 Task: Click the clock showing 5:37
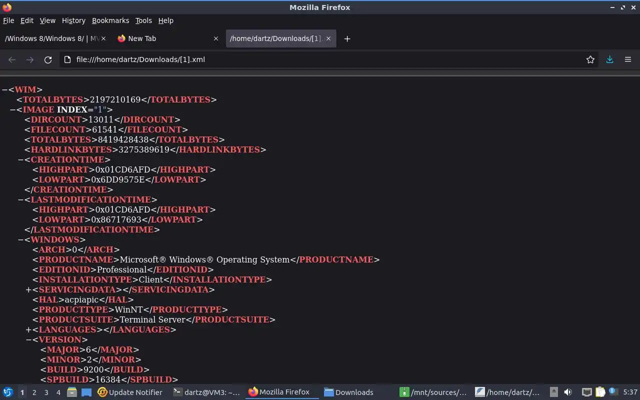coord(630,392)
